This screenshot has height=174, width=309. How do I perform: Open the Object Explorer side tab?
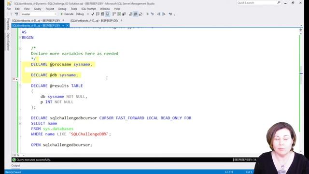tap(8, 42)
